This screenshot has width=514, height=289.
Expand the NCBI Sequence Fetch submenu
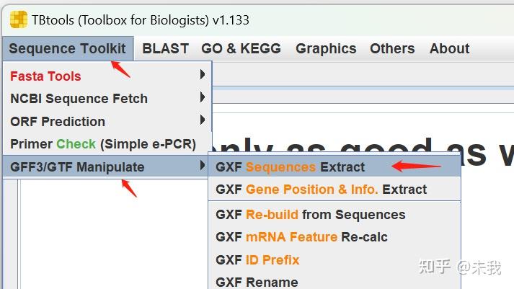(79, 99)
